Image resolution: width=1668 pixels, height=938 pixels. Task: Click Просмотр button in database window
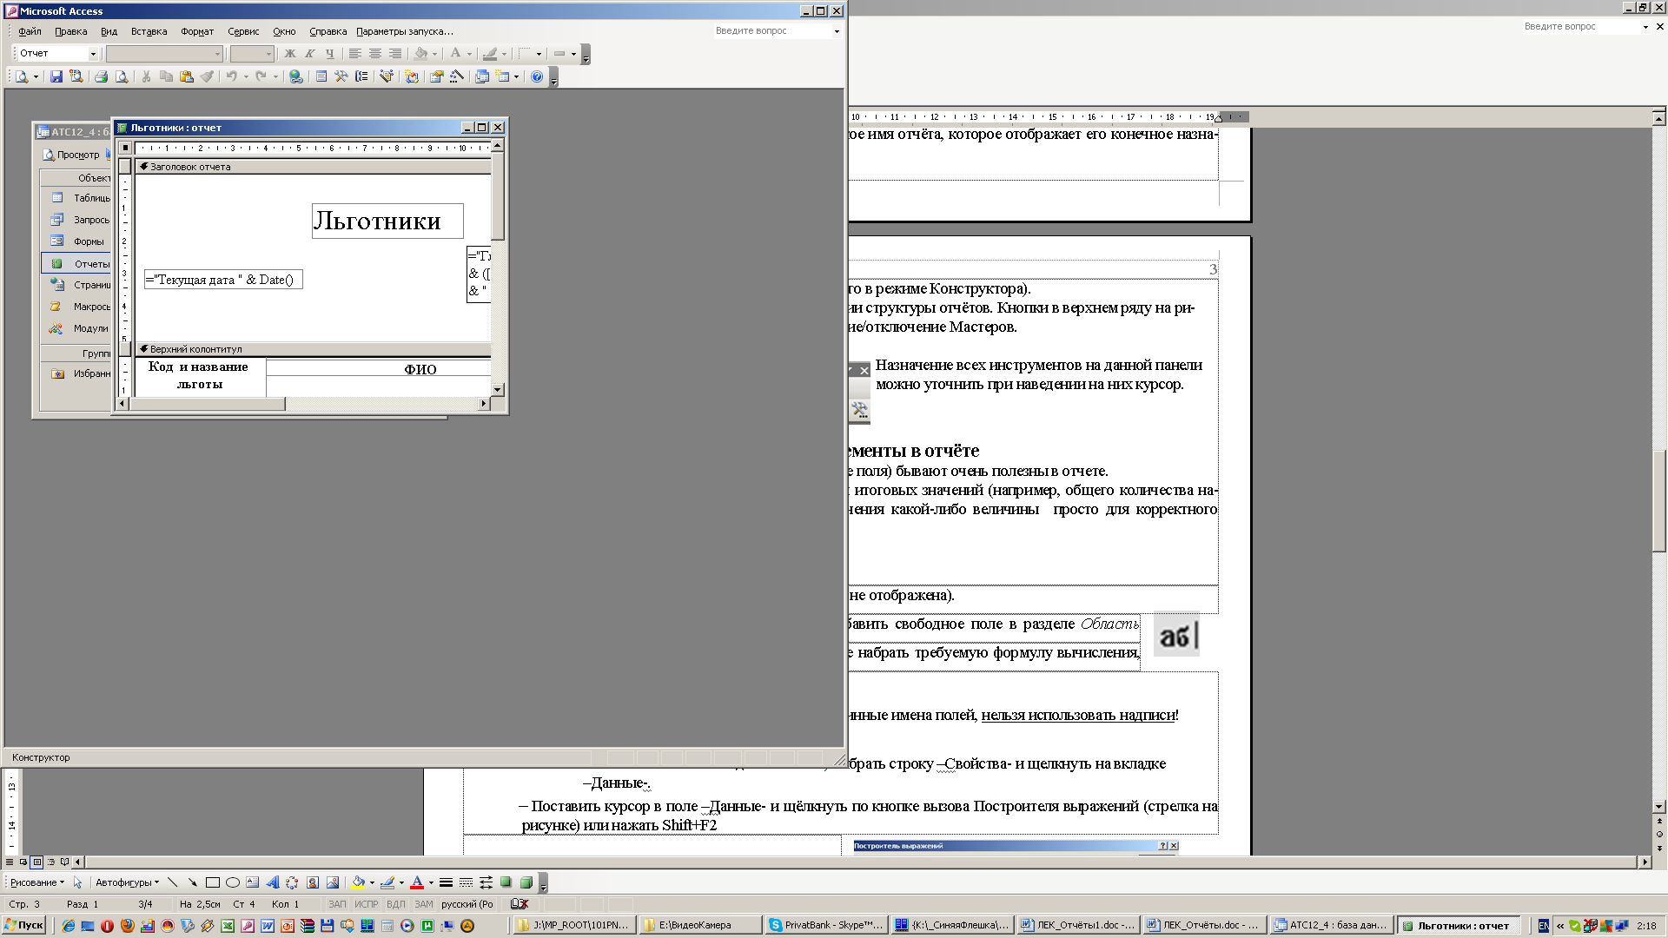[x=71, y=155]
